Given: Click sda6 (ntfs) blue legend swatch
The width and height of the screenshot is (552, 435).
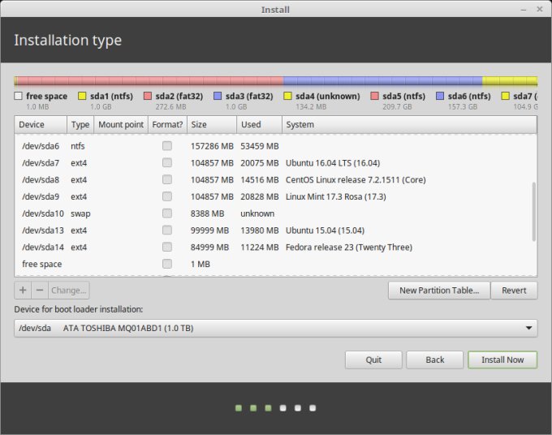Looking at the screenshot, I should pos(440,96).
